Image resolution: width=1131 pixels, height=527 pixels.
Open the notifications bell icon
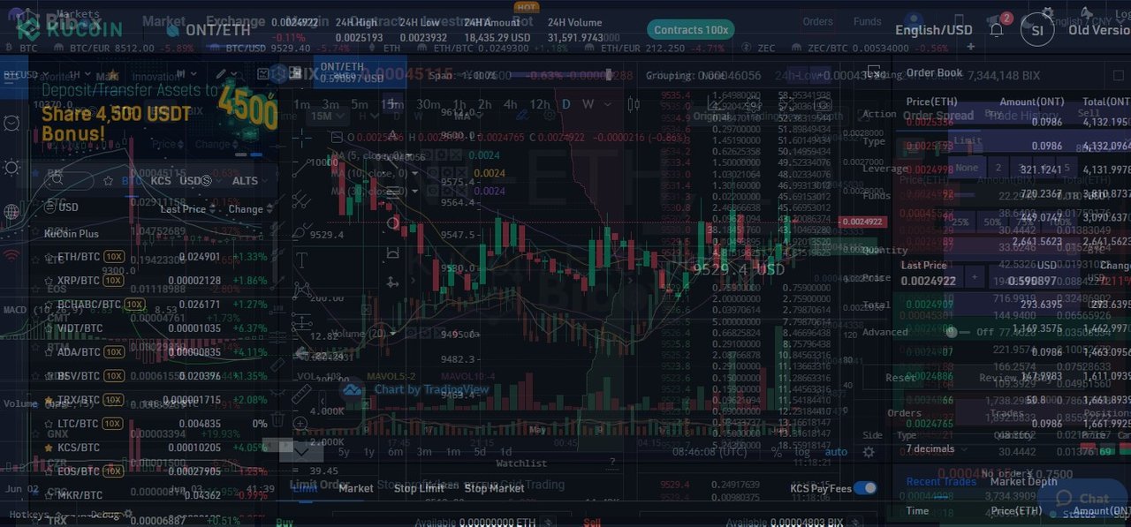click(x=996, y=29)
